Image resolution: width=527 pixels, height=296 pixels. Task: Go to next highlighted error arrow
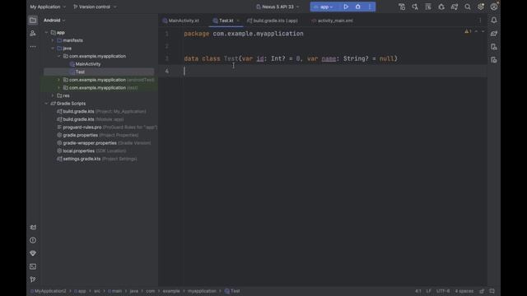tap(483, 31)
